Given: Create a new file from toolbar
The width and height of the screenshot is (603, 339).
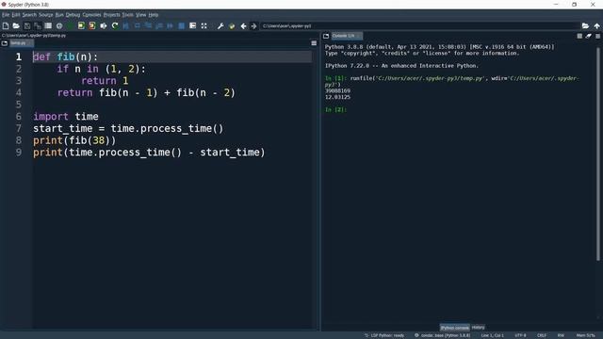Looking at the screenshot, I should (6, 25).
